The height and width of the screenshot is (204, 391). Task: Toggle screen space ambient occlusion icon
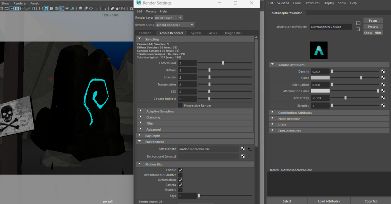click(x=81, y=8)
